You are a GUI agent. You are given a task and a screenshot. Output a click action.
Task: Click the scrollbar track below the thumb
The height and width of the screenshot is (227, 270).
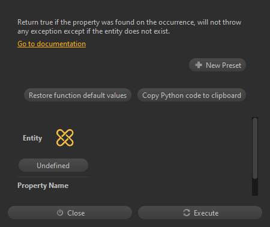pos(255,187)
